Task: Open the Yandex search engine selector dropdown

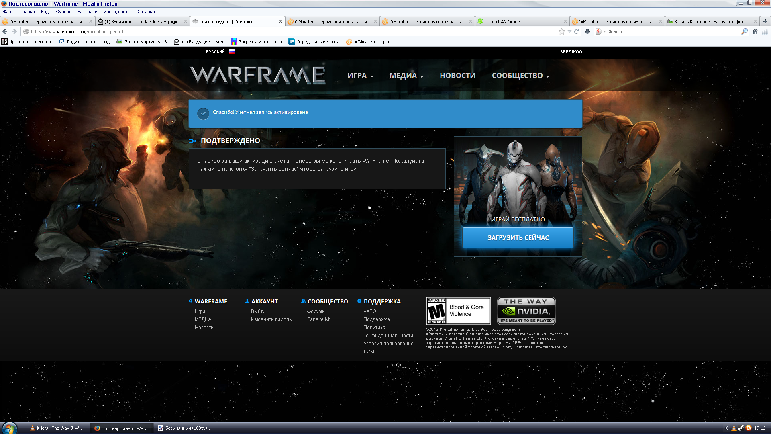Action: (601, 31)
